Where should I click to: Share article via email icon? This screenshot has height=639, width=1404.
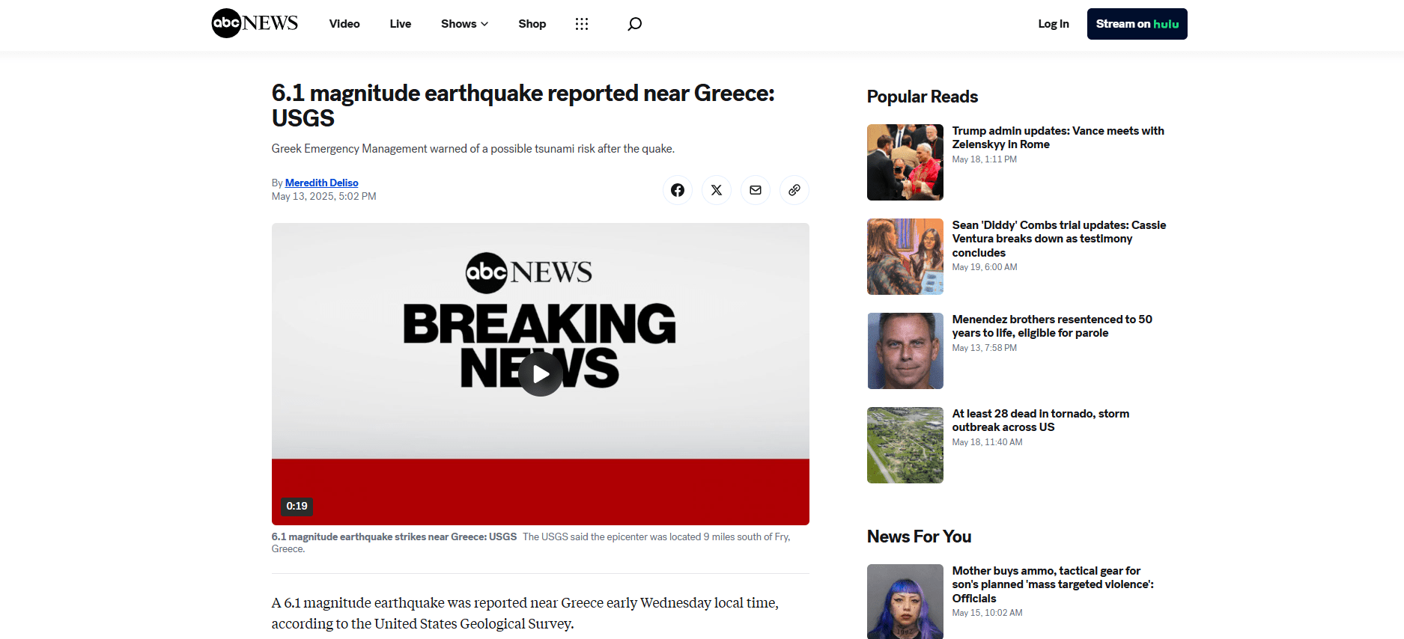(755, 190)
